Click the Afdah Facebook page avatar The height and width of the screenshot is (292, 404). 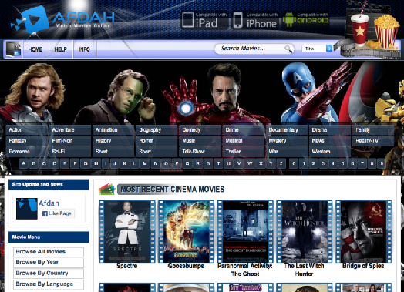click(x=27, y=209)
